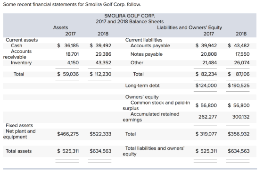Image resolution: width=264 pixels, height=173 pixels.
Task: Click owners' equity total $356,932
Action: [x=239, y=134]
